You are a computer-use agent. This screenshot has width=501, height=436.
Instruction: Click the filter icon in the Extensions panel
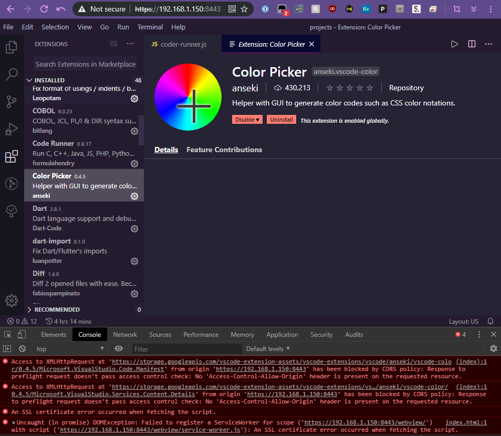pos(113,44)
